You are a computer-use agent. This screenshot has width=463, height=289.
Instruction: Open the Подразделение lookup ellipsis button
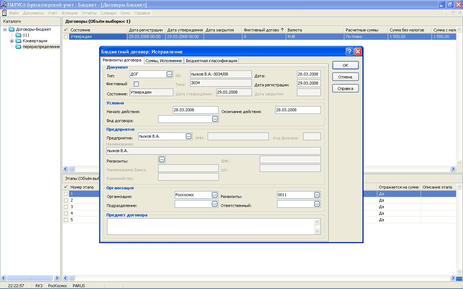pyautogui.click(x=214, y=204)
